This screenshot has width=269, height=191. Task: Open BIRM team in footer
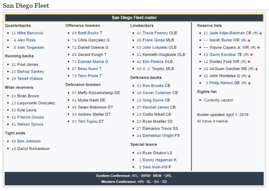pos(146,176)
